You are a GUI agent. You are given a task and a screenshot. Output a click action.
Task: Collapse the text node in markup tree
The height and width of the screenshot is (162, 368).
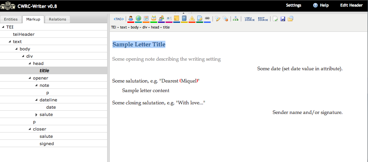(10, 42)
